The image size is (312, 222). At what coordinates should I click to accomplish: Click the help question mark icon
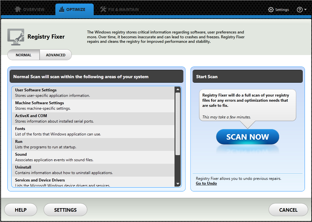[x=300, y=10]
